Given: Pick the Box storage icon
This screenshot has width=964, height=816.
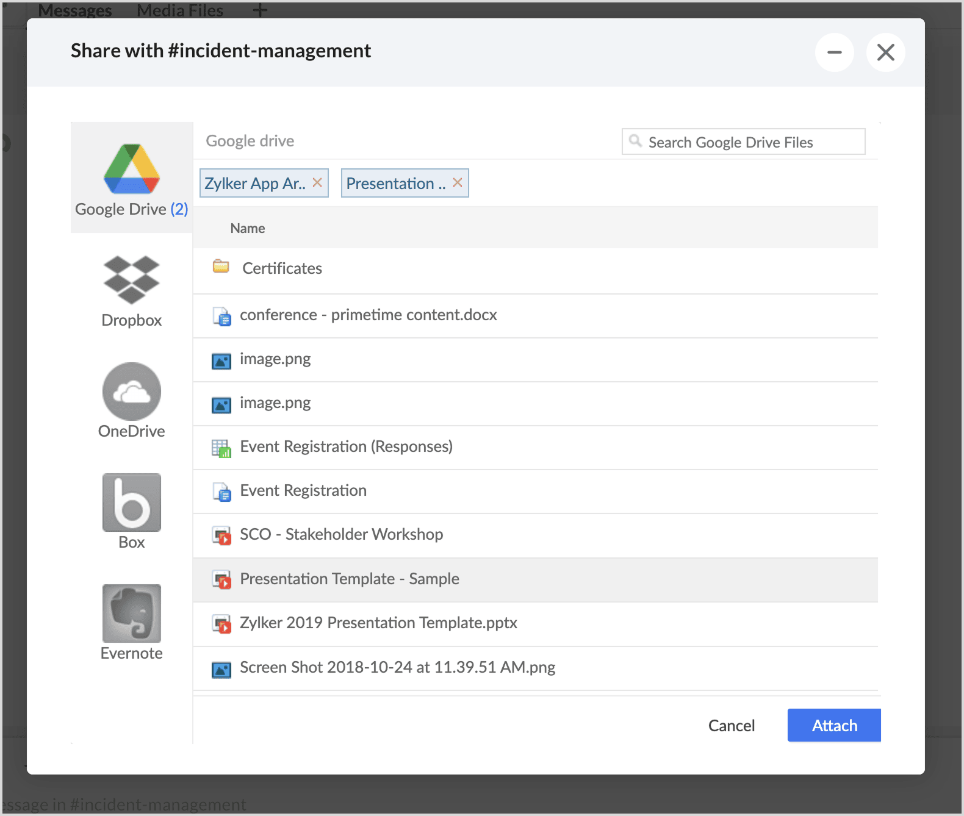Looking at the screenshot, I should [132, 503].
